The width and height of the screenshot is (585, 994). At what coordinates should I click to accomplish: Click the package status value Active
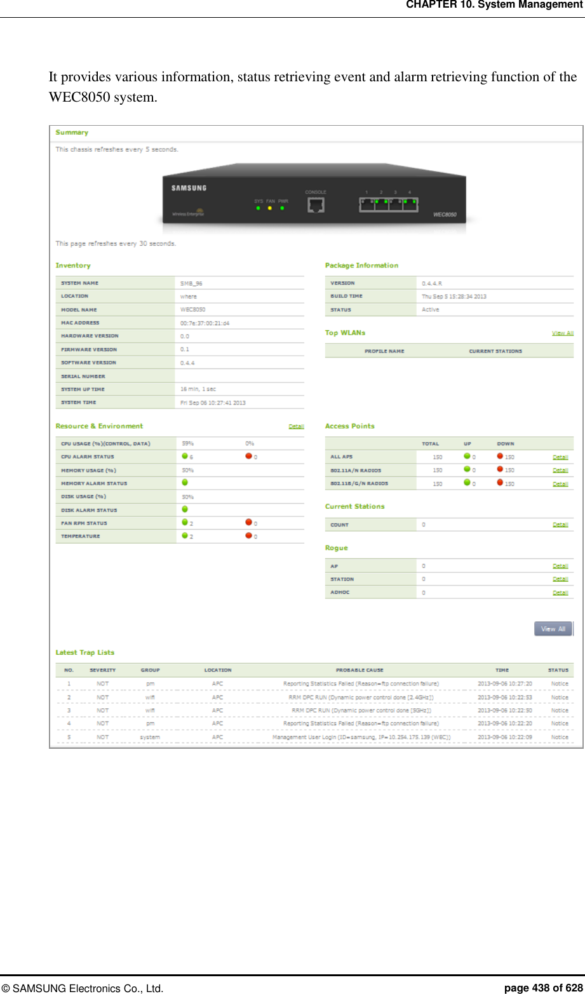[x=430, y=310]
